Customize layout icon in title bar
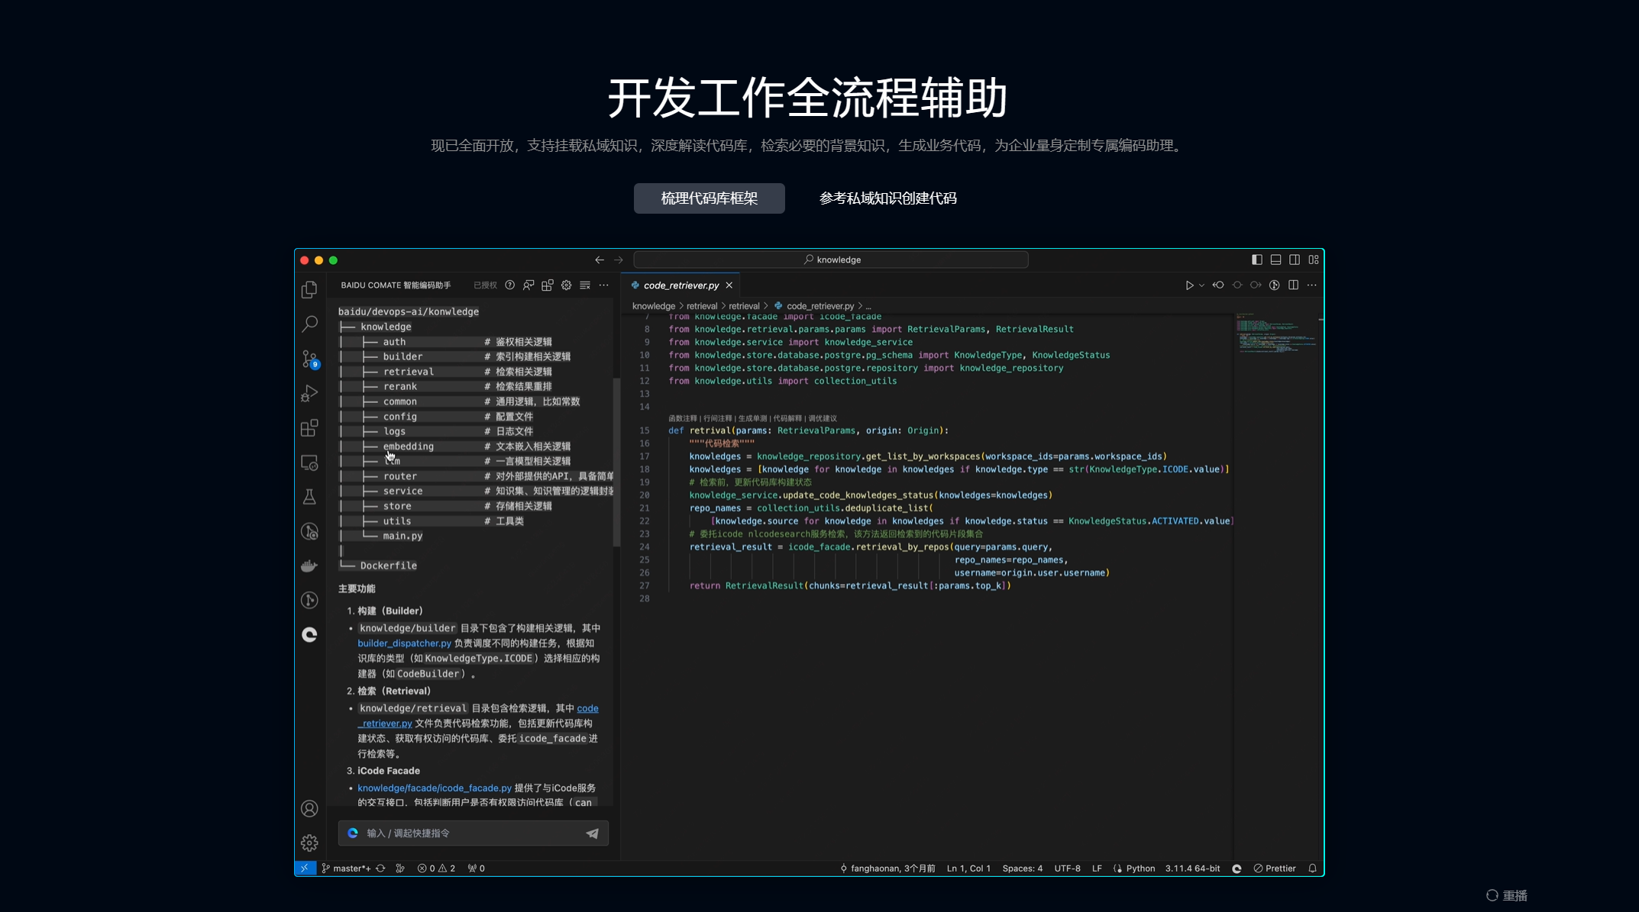The width and height of the screenshot is (1639, 912). (x=1314, y=259)
